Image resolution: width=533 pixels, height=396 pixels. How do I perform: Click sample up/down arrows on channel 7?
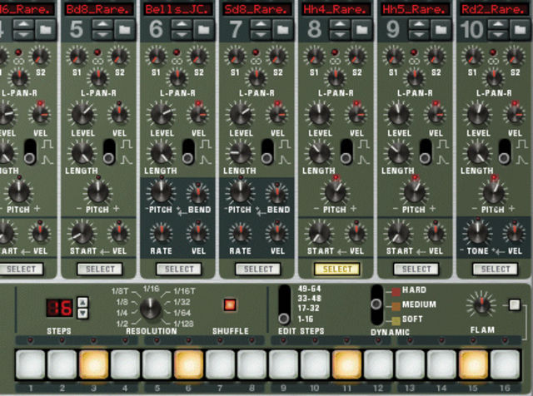(261, 30)
